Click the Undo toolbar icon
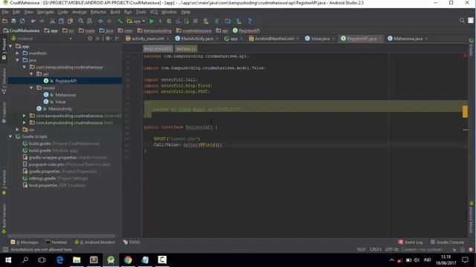The width and height of the screenshot is (476, 267). 33,21
